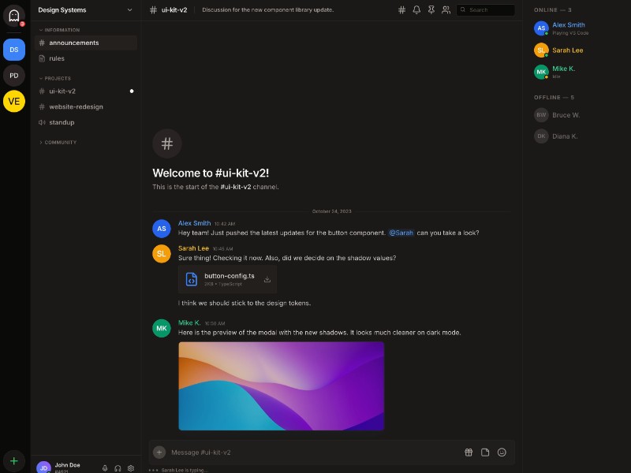
Task: Toggle notification bell in header
Action: pos(416,10)
